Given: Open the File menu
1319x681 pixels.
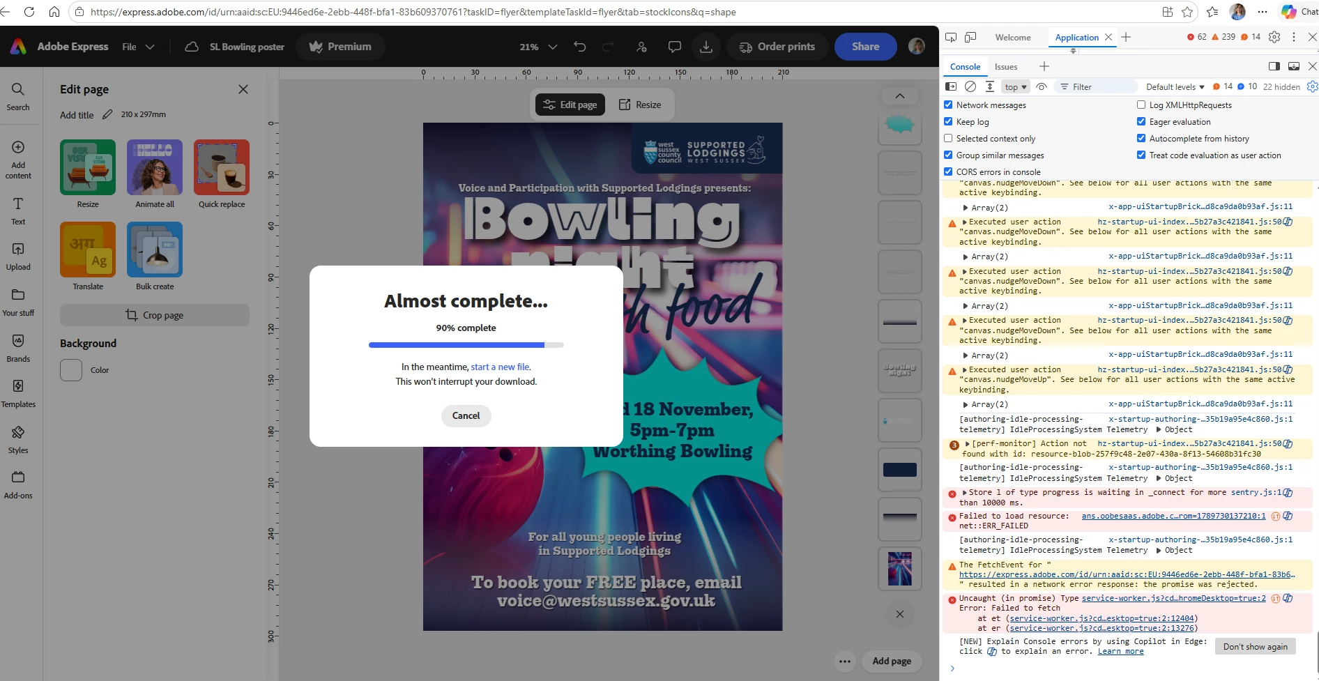Looking at the screenshot, I should 138,47.
